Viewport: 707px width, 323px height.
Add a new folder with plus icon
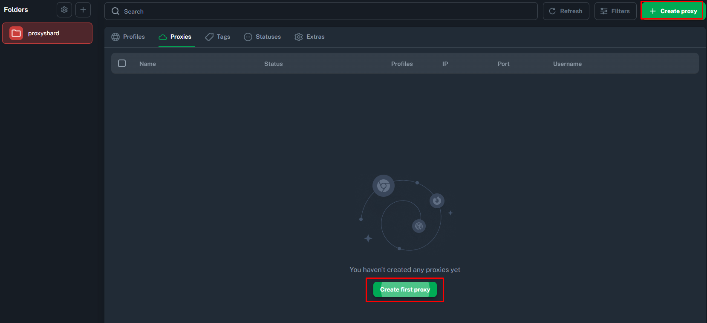pos(83,10)
